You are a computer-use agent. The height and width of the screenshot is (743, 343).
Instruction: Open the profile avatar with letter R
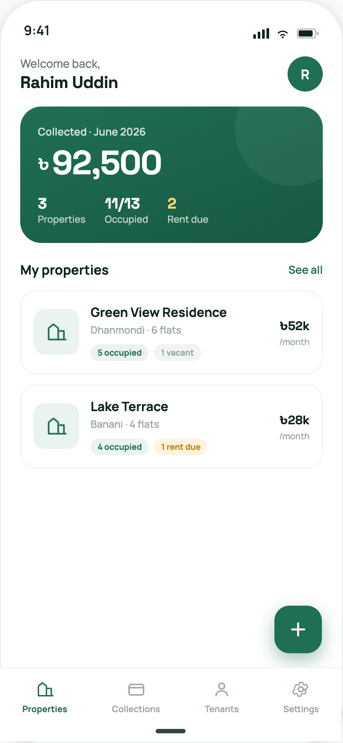click(x=305, y=74)
